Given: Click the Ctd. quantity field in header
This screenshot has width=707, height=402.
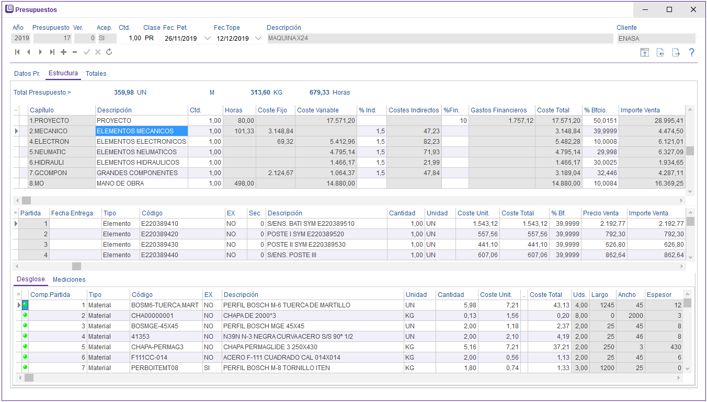Looking at the screenshot, I should (130, 39).
